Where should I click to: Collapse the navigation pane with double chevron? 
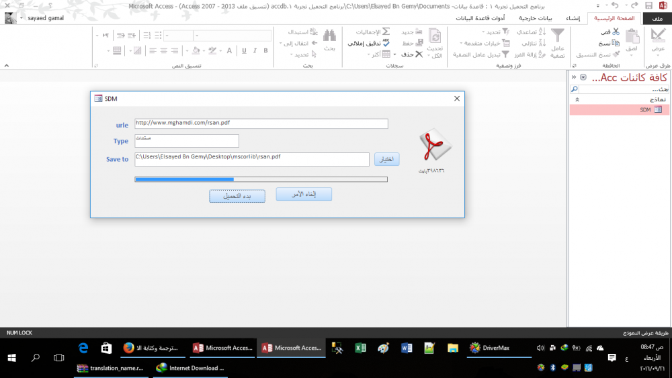point(573,77)
